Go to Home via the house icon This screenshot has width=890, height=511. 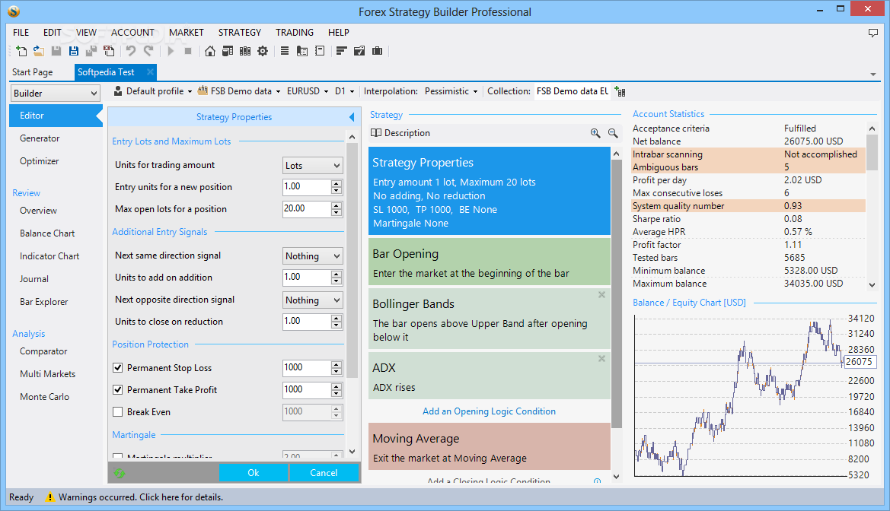point(210,51)
